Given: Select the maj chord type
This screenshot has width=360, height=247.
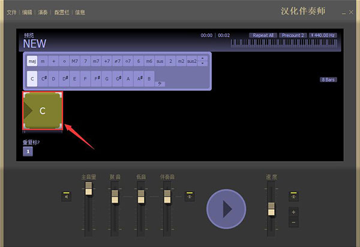Looking at the screenshot, I should pos(32,61).
